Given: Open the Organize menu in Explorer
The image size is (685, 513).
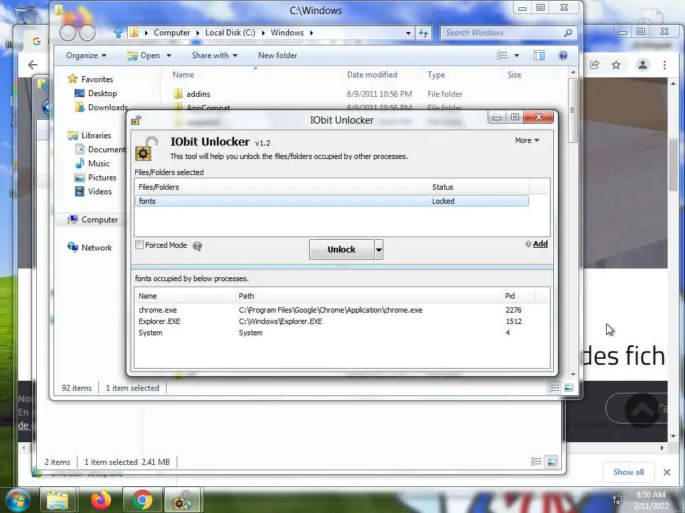Looking at the screenshot, I should coord(86,55).
